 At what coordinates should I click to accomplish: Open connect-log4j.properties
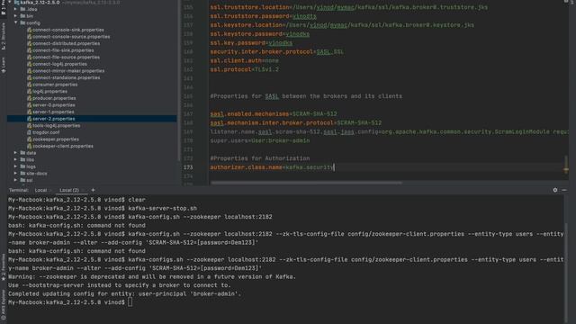[x=59, y=64]
